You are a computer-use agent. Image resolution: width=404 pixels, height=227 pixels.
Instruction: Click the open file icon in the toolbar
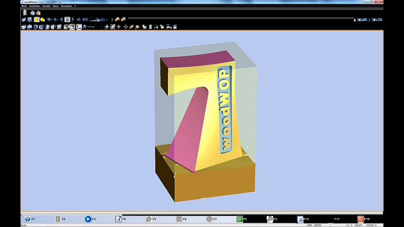click(x=24, y=20)
